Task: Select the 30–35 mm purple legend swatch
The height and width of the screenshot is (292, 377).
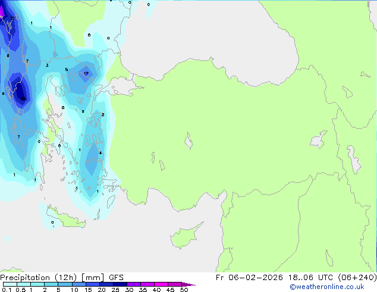Action: pos(134,284)
